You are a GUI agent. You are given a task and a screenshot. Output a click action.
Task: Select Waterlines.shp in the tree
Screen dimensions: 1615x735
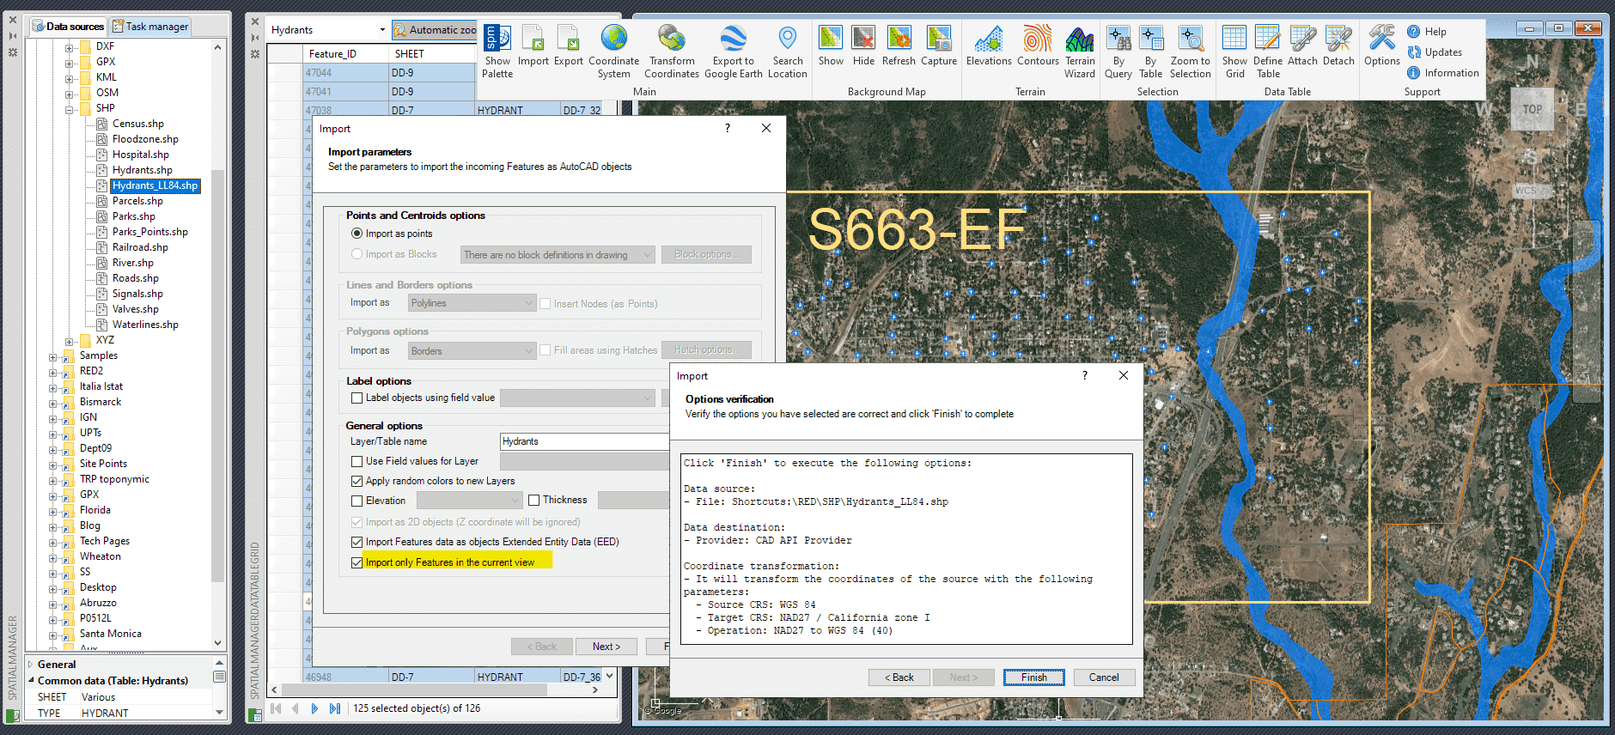click(145, 325)
